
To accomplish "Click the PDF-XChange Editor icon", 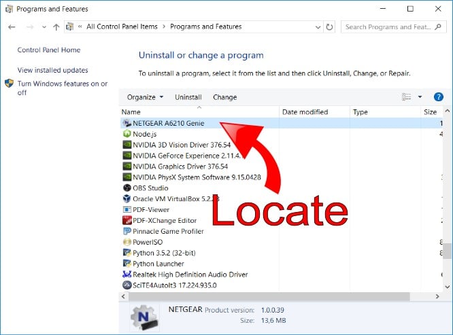I will coord(127,220).
